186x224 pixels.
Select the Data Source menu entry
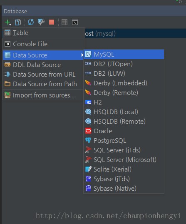pyautogui.click(x=43, y=55)
